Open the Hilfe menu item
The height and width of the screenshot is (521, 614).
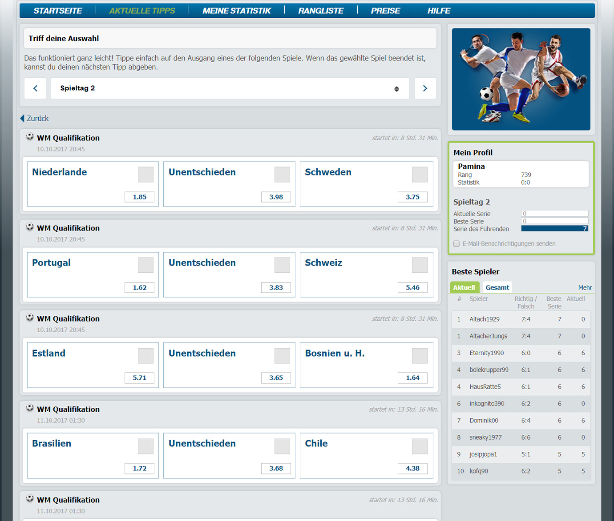439,11
